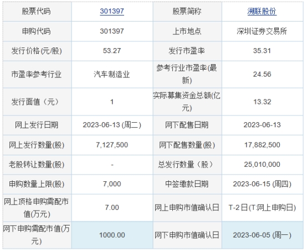
Task: Select the dash value beside 老股转让数量
Action: click(x=112, y=165)
